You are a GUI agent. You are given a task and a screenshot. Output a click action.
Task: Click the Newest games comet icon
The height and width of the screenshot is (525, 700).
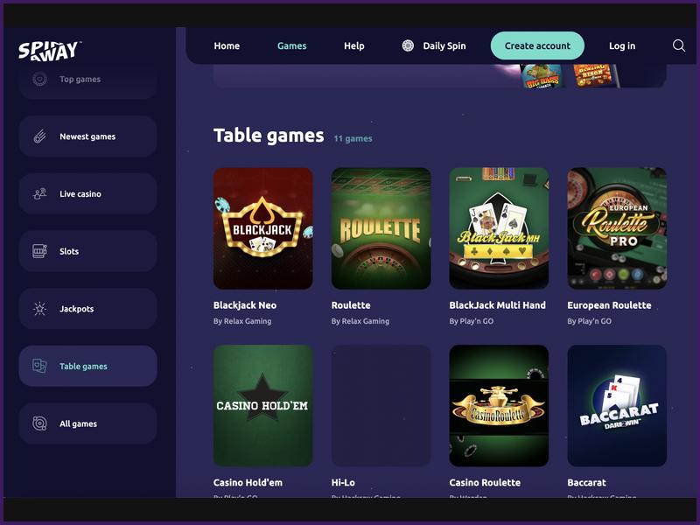pos(39,136)
